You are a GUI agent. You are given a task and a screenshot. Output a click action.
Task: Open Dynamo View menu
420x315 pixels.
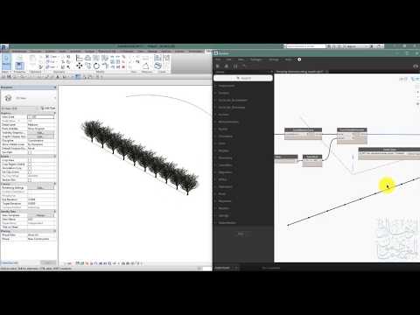tap(241, 59)
